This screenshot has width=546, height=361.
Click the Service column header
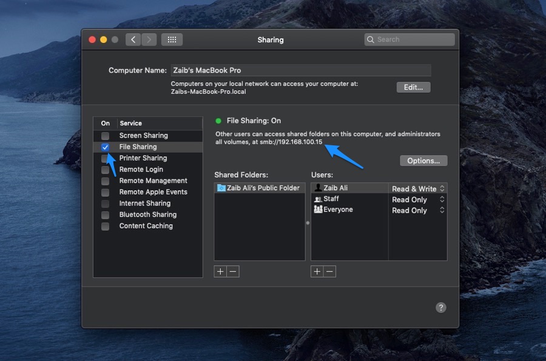[x=160, y=123]
